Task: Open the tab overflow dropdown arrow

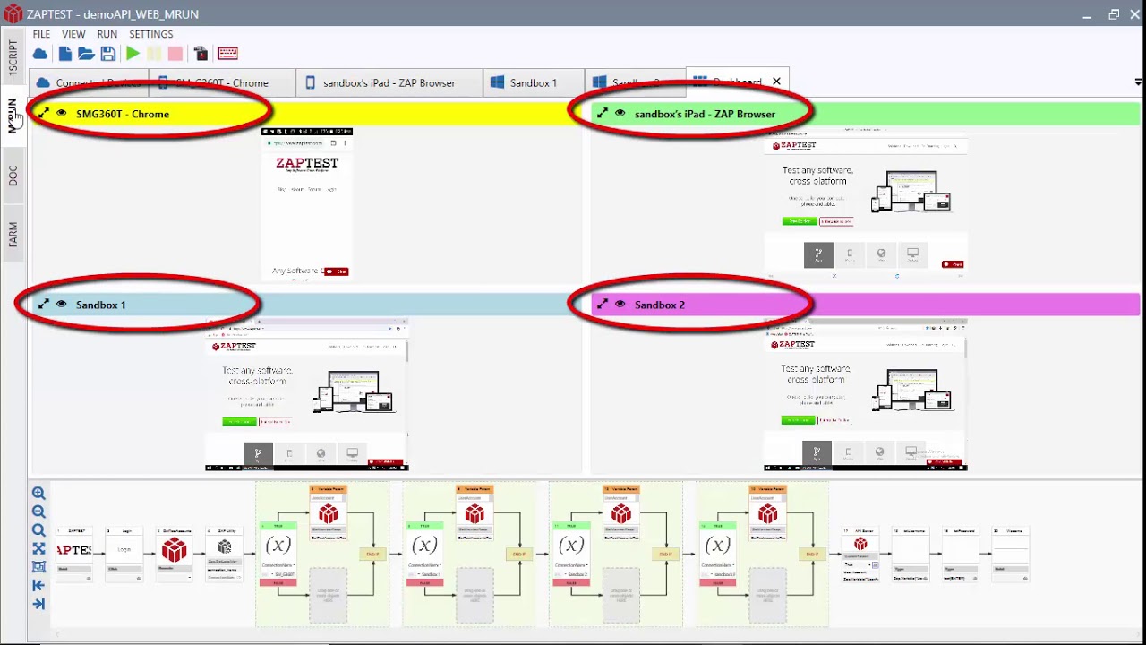Action: (1137, 82)
